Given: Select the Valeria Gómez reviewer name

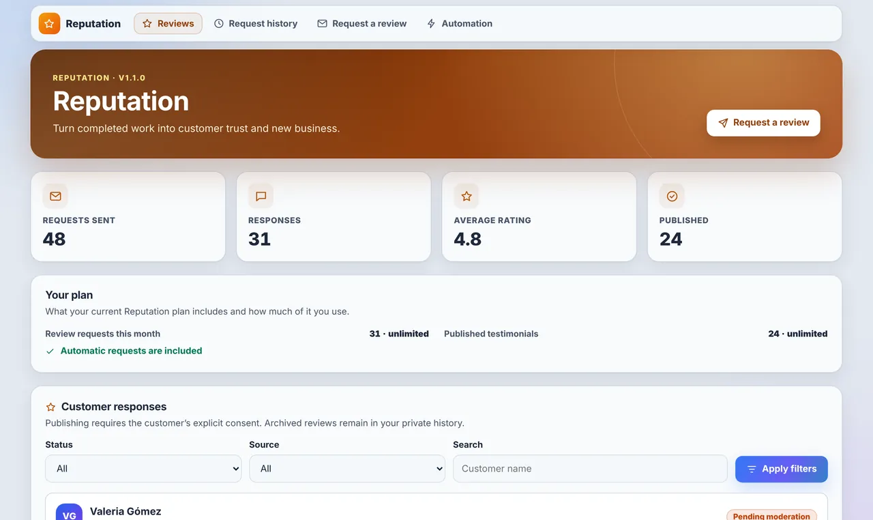Looking at the screenshot, I should click(125, 511).
